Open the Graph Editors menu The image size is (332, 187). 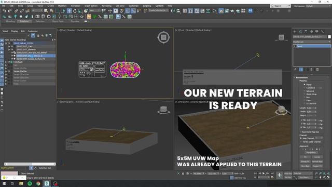pos(91,6)
